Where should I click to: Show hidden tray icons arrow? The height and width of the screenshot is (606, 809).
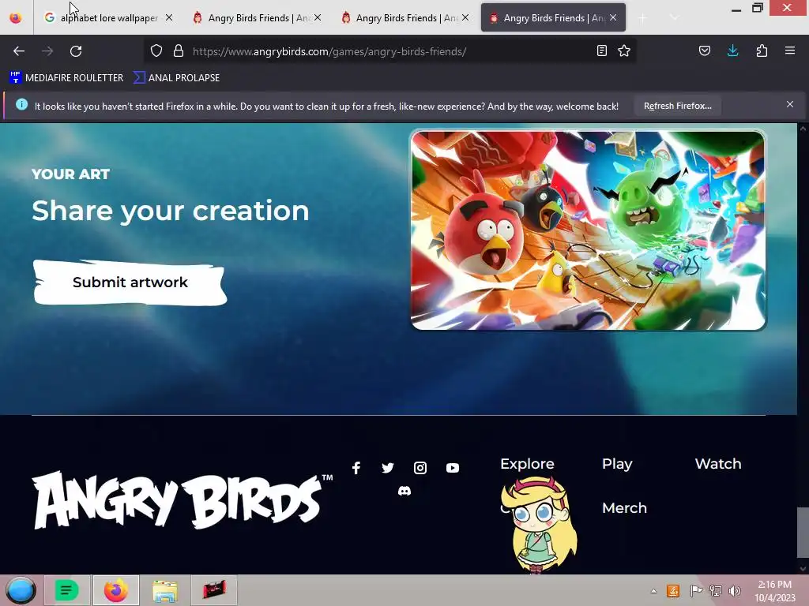(653, 591)
